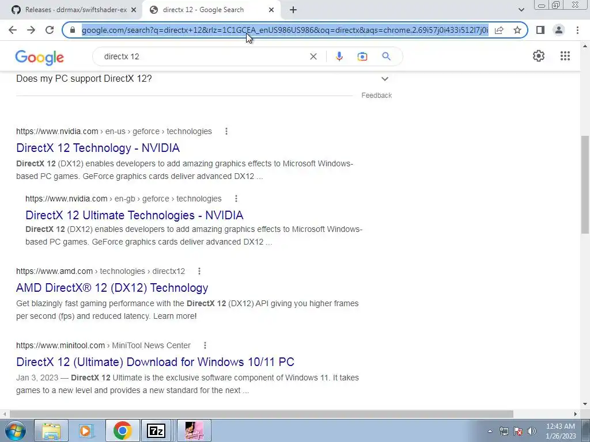Click the horizontal page scrollbar thumb
The image size is (590, 442).
click(262, 414)
